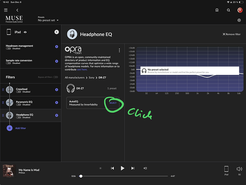Toggle the eye icon next to iPad
Viewport: 246px width, 185px height.
(25, 32)
